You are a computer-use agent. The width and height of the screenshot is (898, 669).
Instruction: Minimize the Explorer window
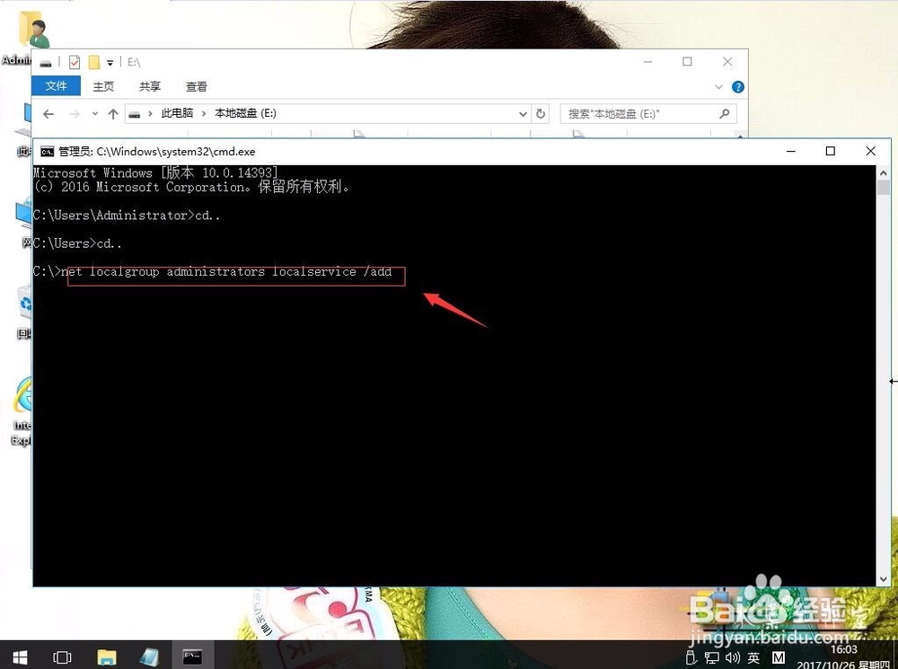[647, 61]
